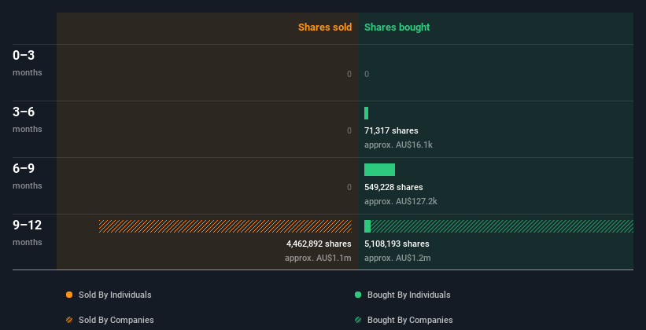646x330 pixels.
Task: Click the 0–3 months row label
Action: tap(28, 63)
